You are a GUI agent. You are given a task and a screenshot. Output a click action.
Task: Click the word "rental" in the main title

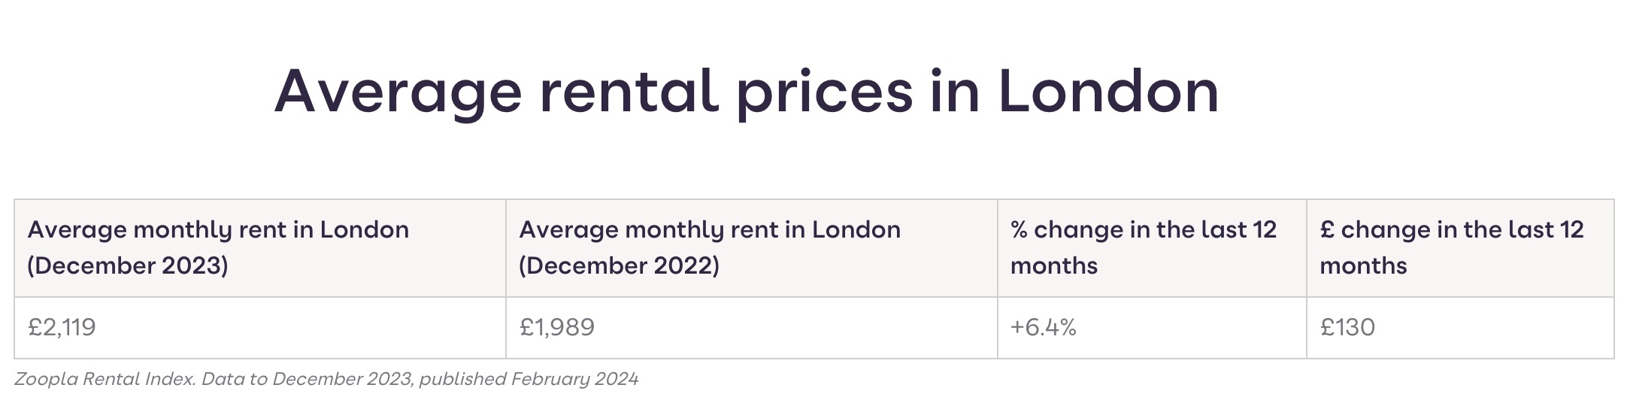coord(628,92)
